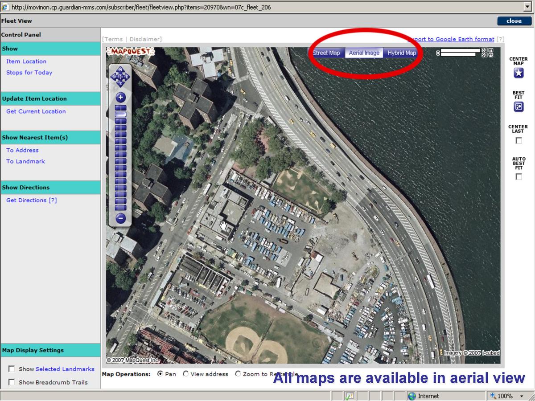Viewport: 535px width, 401px height.
Task: Click the MapQuest logo on the map
Action: pyautogui.click(x=130, y=52)
